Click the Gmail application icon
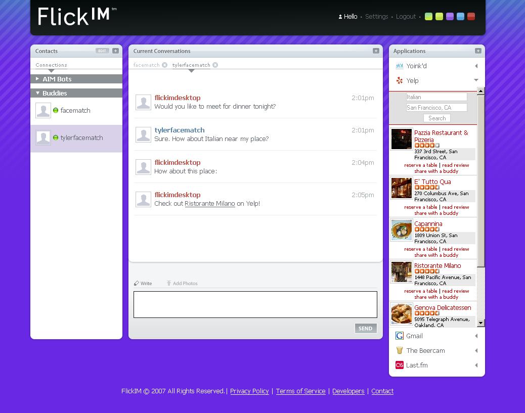Image resolution: width=525 pixels, height=413 pixels. coord(400,336)
